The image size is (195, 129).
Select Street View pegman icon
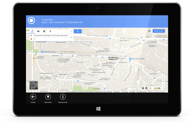click(150, 88)
